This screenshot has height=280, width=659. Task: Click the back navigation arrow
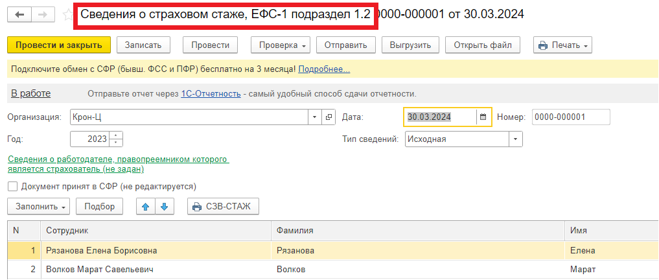coord(20,15)
